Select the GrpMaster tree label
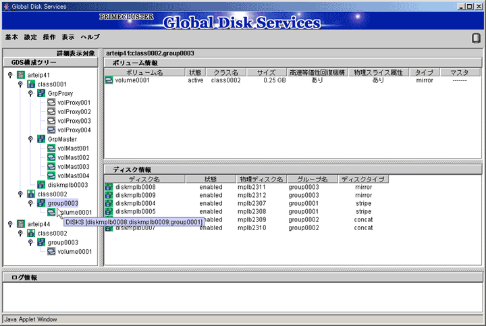The width and height of the screenshot is (486, 326). (62, 139)
